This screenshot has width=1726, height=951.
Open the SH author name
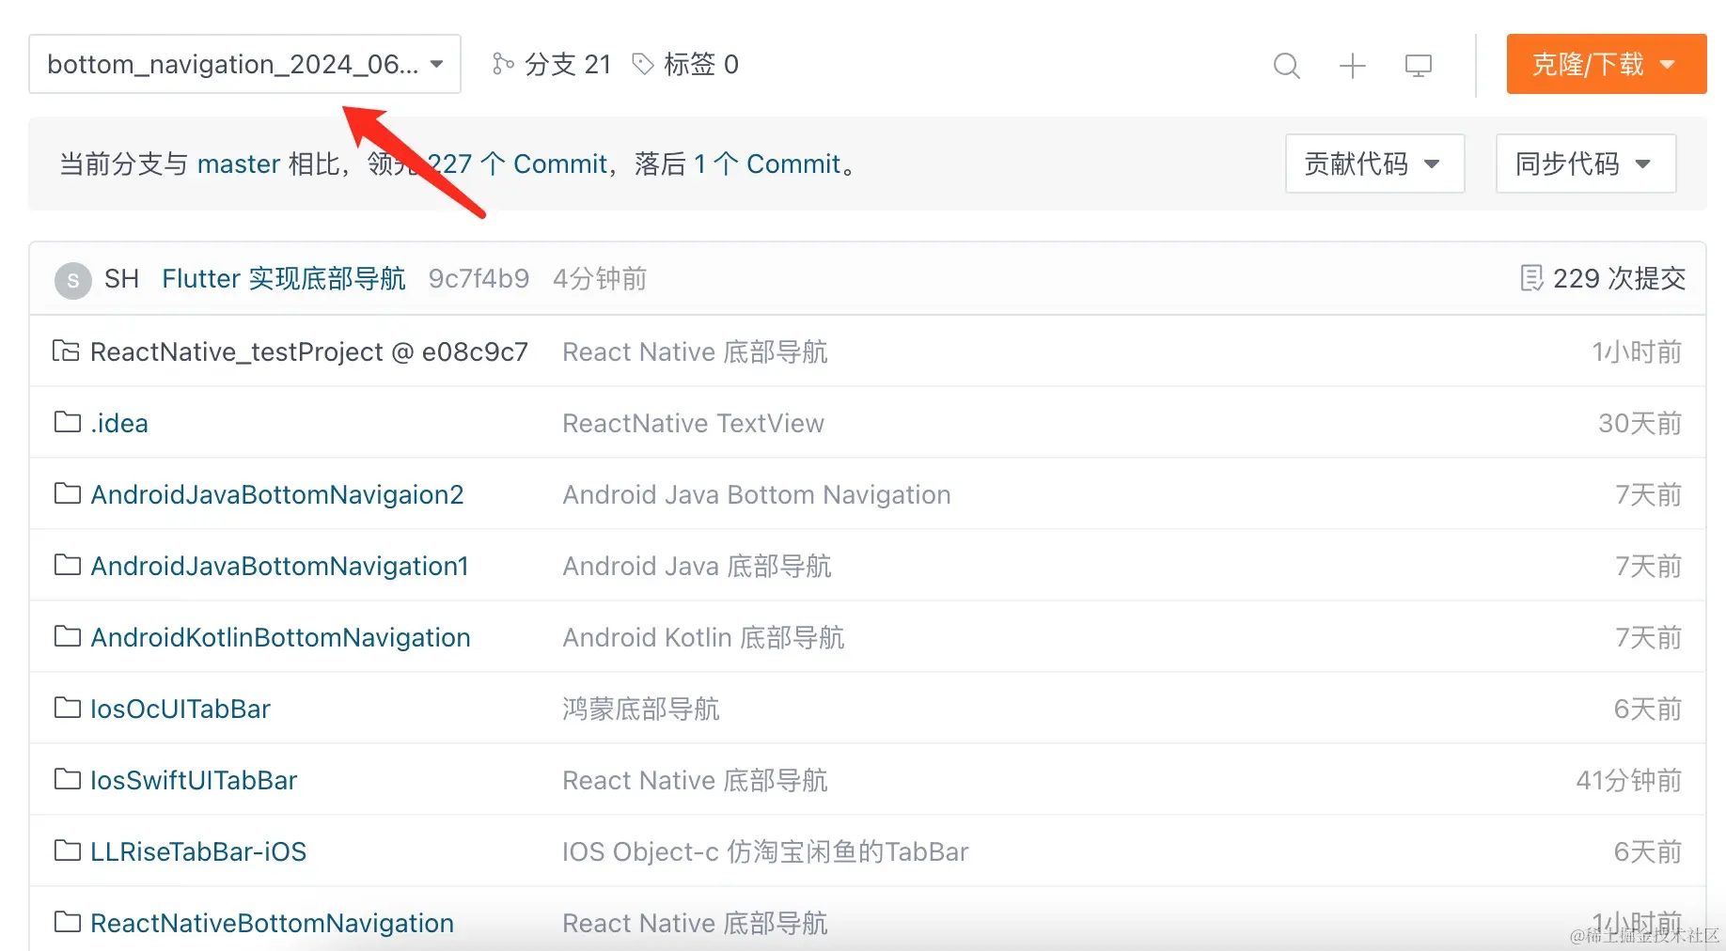coord(121,279)
